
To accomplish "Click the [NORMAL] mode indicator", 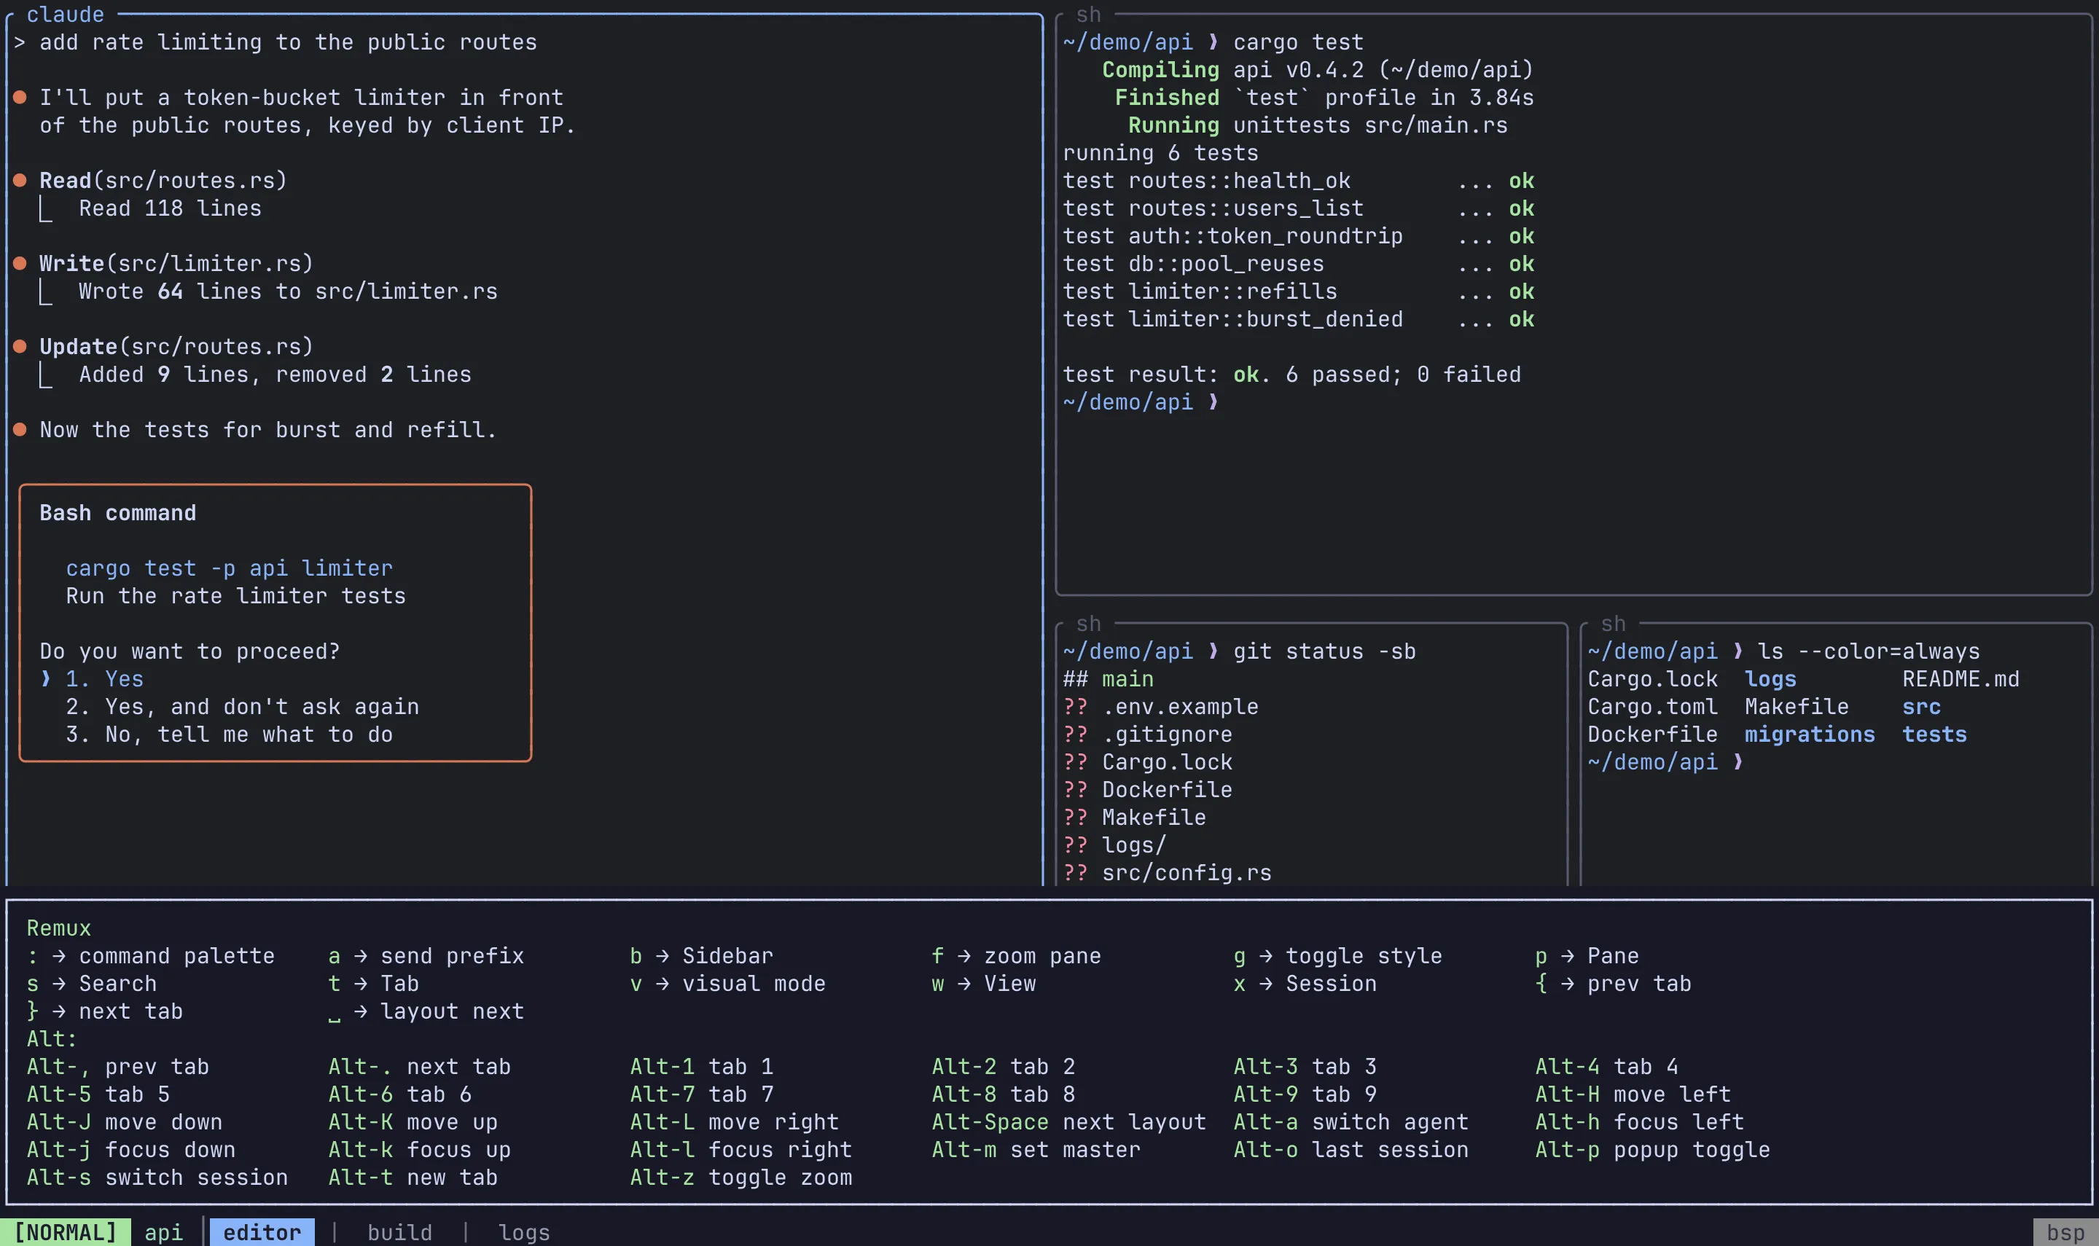I will pyautogui.click(x=66, y=1231).
